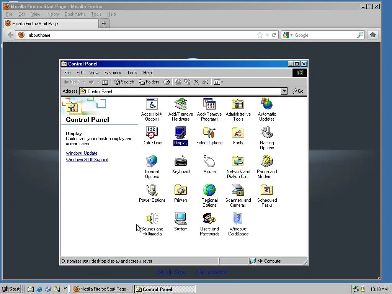The width and height of the screenshot is (392, 294).
Task: Select Users and Passwords icon
Action: (209, 224)
